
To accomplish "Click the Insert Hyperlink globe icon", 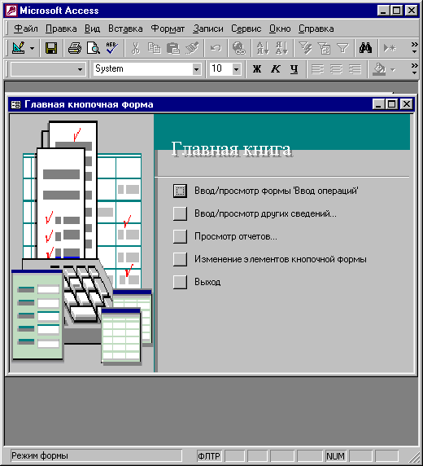I will click(239, 48).
